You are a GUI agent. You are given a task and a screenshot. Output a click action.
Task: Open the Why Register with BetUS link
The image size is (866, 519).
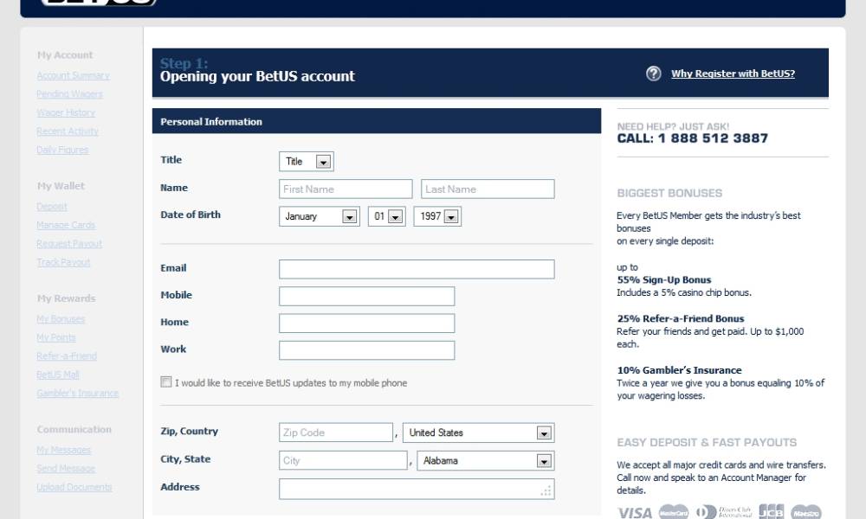click(x=733, y=74)
